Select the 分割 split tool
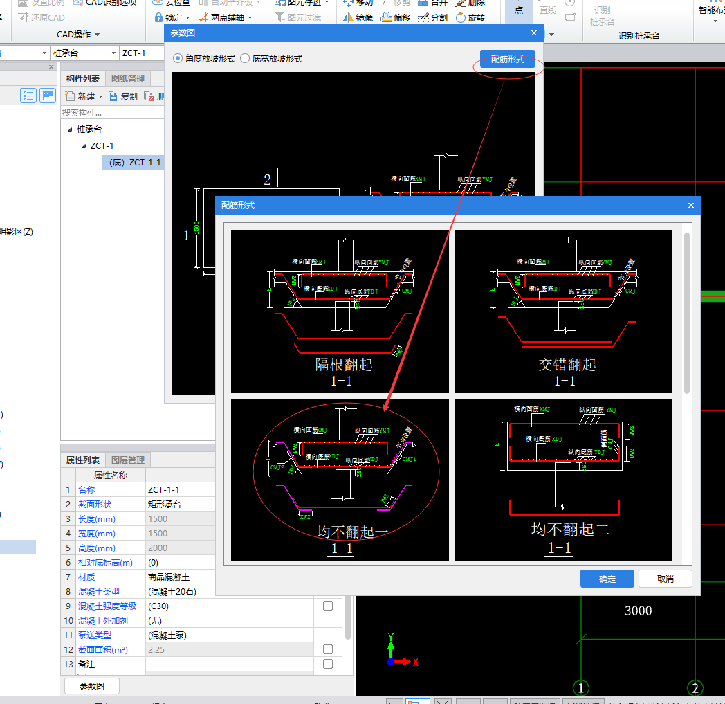 (x=432, y=17)
